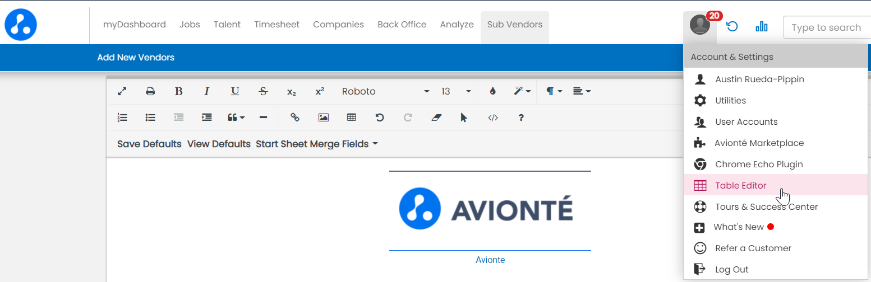871x282 pixels.
Task: Expand the font size 13 dropdown
Action: click(x=455, y=91)
